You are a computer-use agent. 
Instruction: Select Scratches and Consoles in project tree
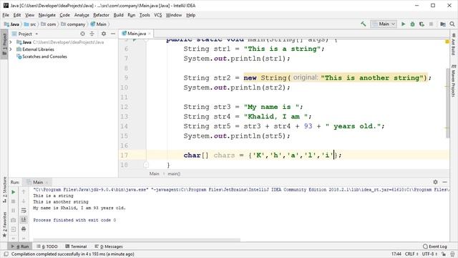44,57
